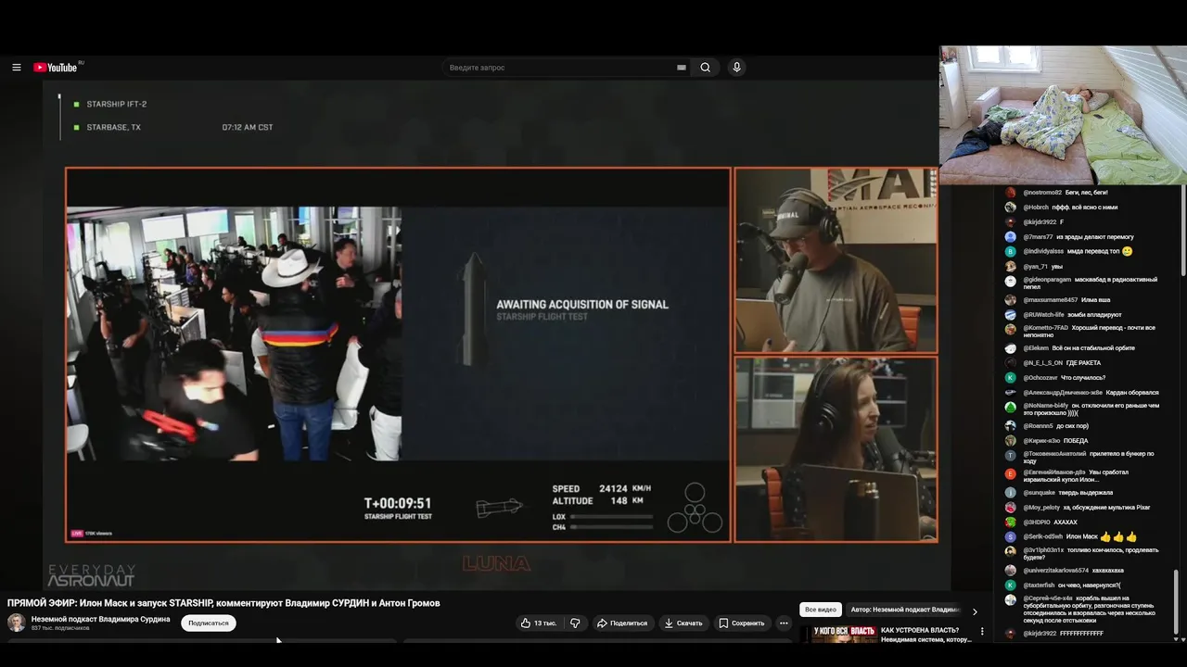Click avatar of @Hobrch in chat
This screenshot has width=1187, height=667.
click(1011, 208)
